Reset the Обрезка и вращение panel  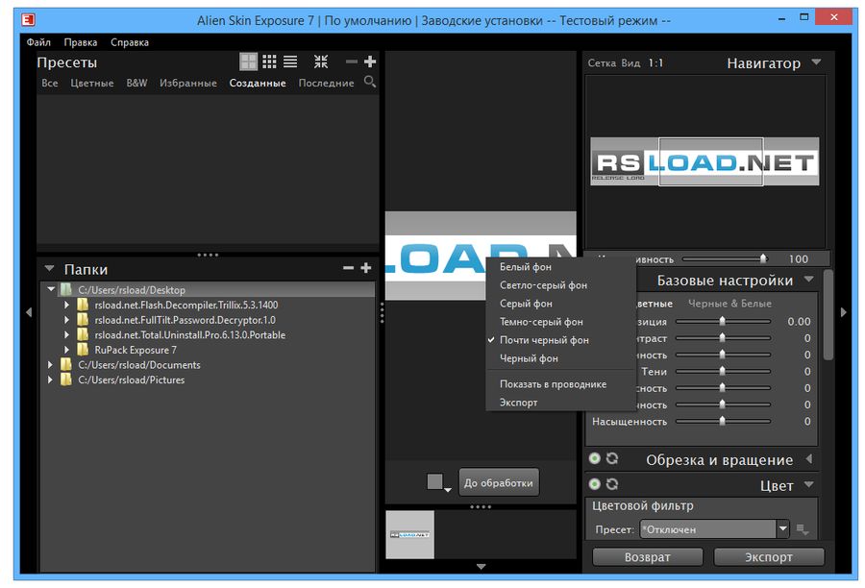coord(612,458)
